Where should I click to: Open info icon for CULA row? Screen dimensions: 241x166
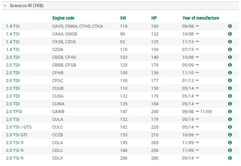pyautogui.click(x=230, y=119)
